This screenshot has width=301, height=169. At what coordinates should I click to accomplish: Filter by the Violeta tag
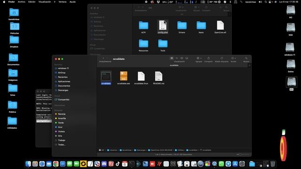point(61,131)
